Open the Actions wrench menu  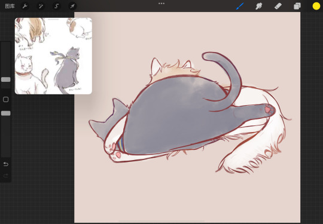(x=25, y=6)
